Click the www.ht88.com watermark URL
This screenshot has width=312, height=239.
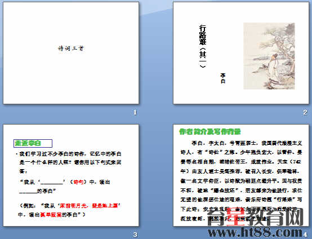point(255,232)
